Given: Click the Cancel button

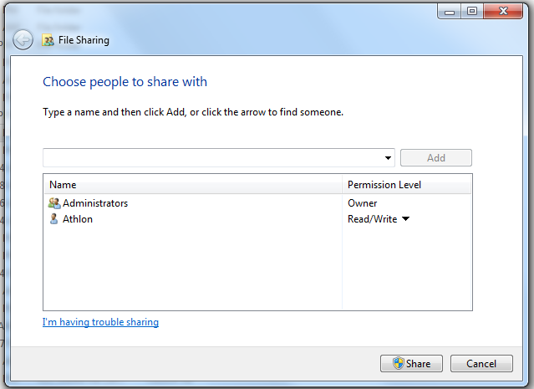Looking at the screenshot, I should pos(481,364).
